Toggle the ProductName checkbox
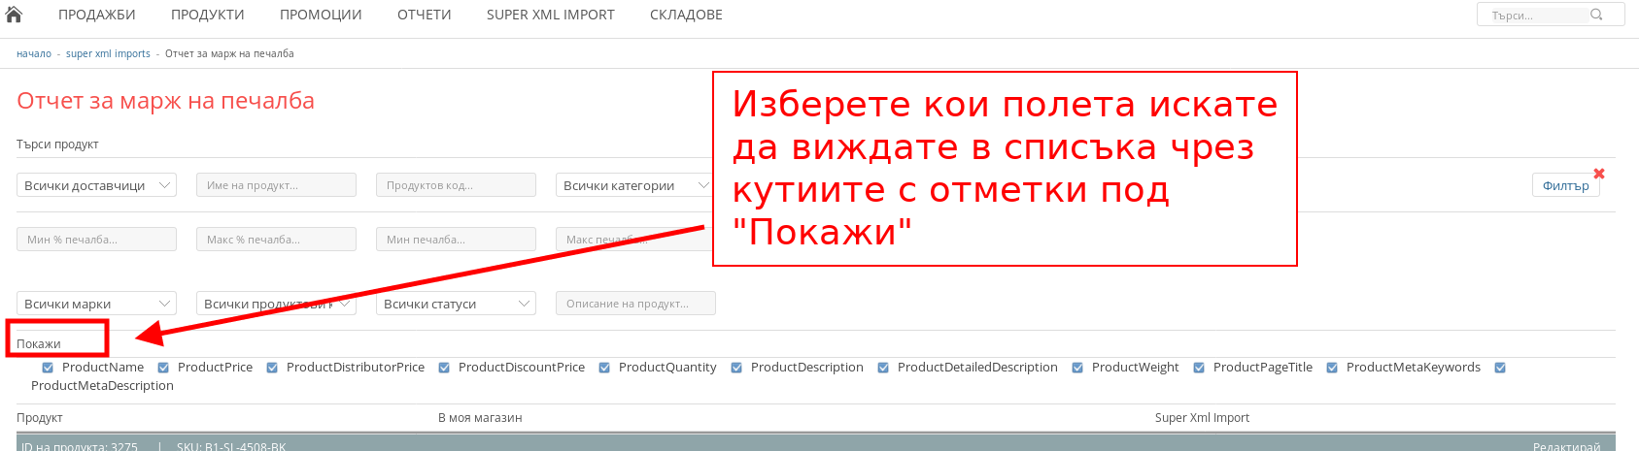The image size is (1639, 451). pos(48,368)
